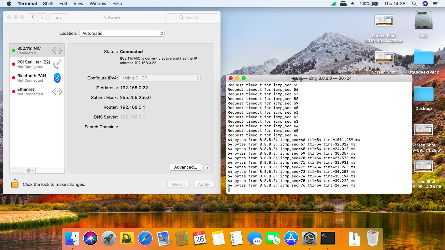Show all preferences grid button

point(58,18)
